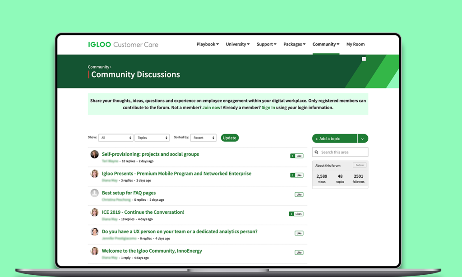The image size is (462, 277).
Task: Click Christina Peschong's avatar
Action: pyautogui.click(x=94, y=193)
